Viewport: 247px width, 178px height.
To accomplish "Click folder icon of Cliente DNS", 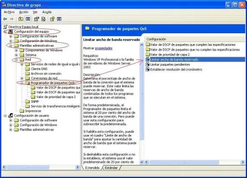I will click(27, 69).
